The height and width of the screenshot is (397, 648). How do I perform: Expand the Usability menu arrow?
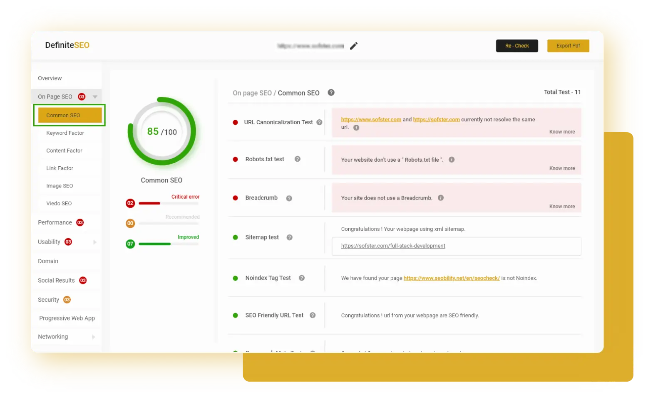[94, 242]
